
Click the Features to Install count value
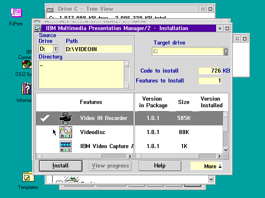pyautogui.click(x=210, y=81)
